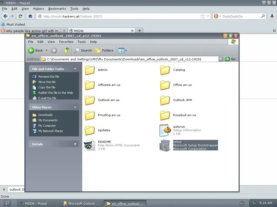Select the setup bootstrapper file icon
This screenshot has height=207, width=277.
[x=165, y=145]
